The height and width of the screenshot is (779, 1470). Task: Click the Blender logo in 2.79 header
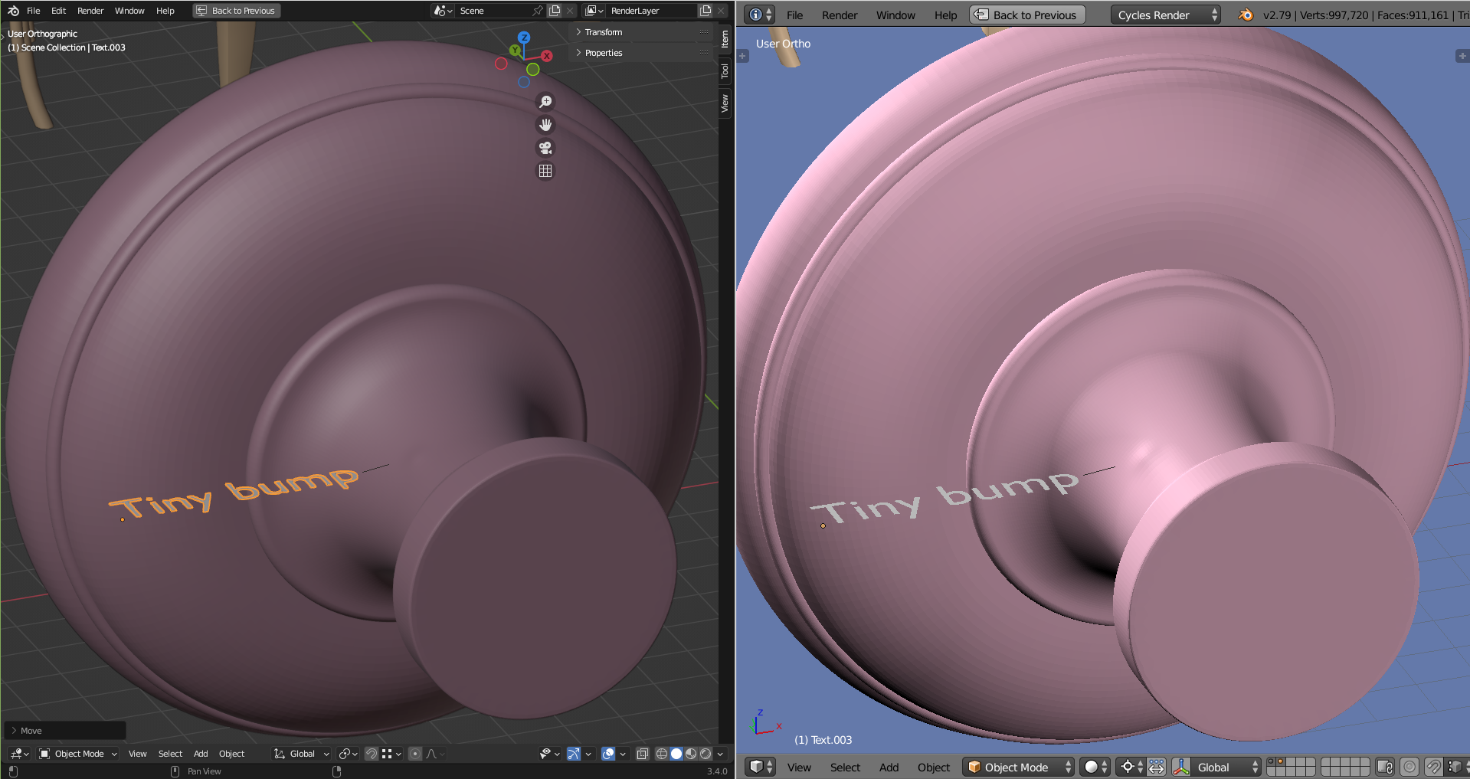pos(1246,15)
